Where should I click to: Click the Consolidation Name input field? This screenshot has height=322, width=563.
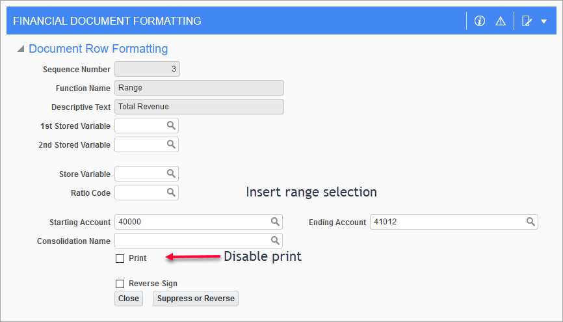point(198,241)
